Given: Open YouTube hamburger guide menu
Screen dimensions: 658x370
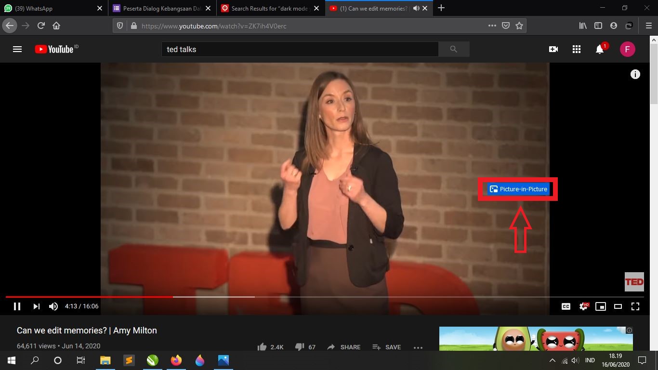Looking at the screenshot, I should click(x=17, y=49).
